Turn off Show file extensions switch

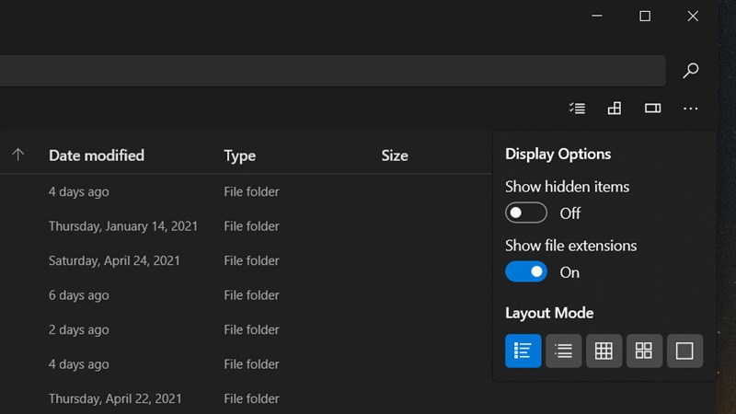[x=525, y=271]
